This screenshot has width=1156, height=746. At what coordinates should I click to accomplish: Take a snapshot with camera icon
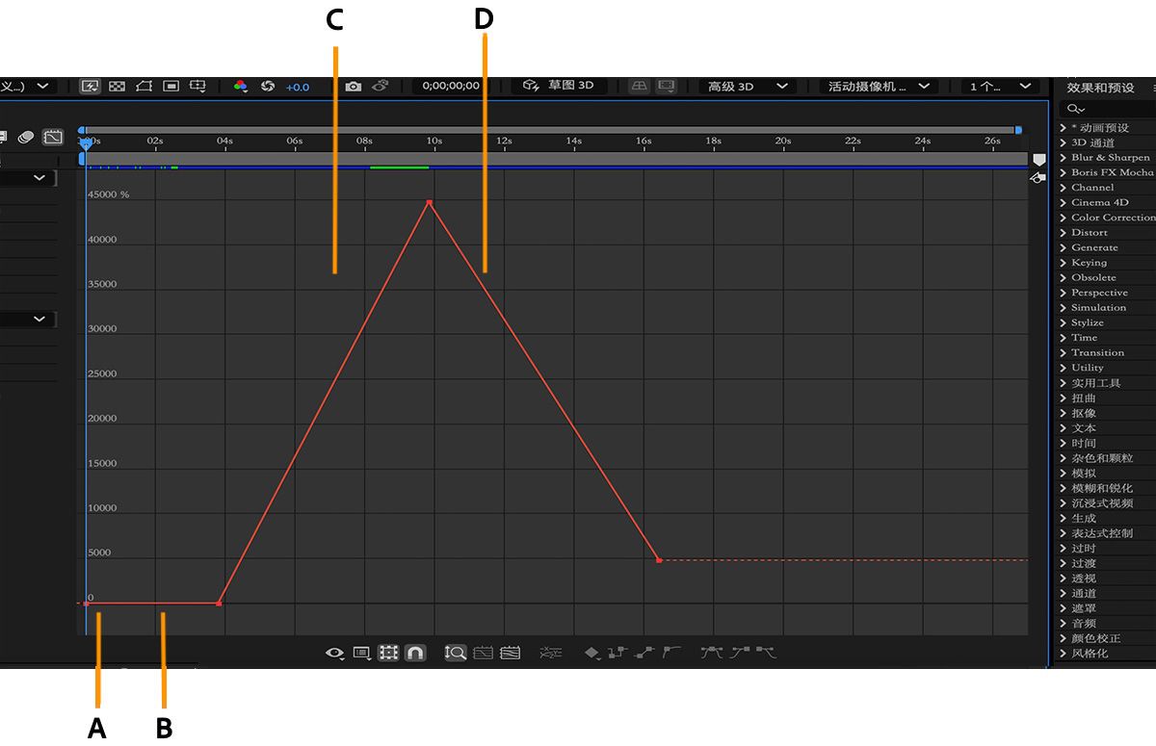[x=354, y=86]
